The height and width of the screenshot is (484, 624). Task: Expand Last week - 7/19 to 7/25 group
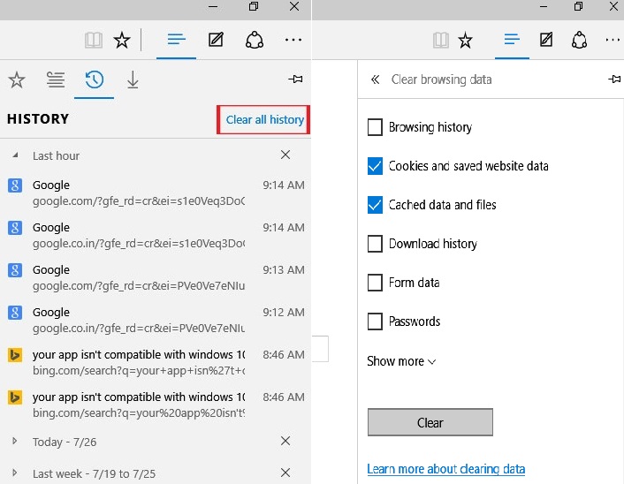click(15, 473)
